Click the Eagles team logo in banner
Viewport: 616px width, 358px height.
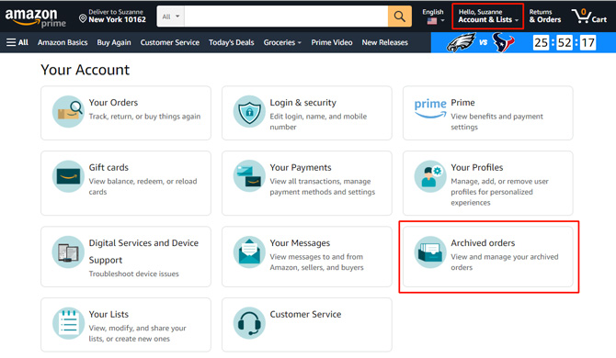coord(461,42)
